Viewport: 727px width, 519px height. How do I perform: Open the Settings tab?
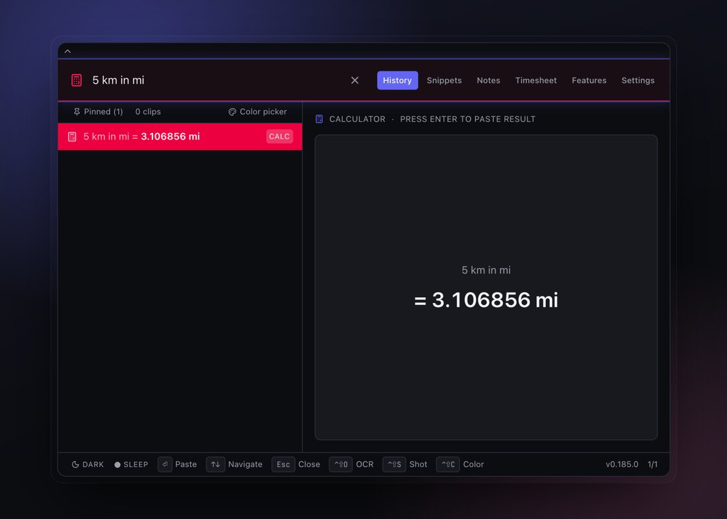[638, 80]
